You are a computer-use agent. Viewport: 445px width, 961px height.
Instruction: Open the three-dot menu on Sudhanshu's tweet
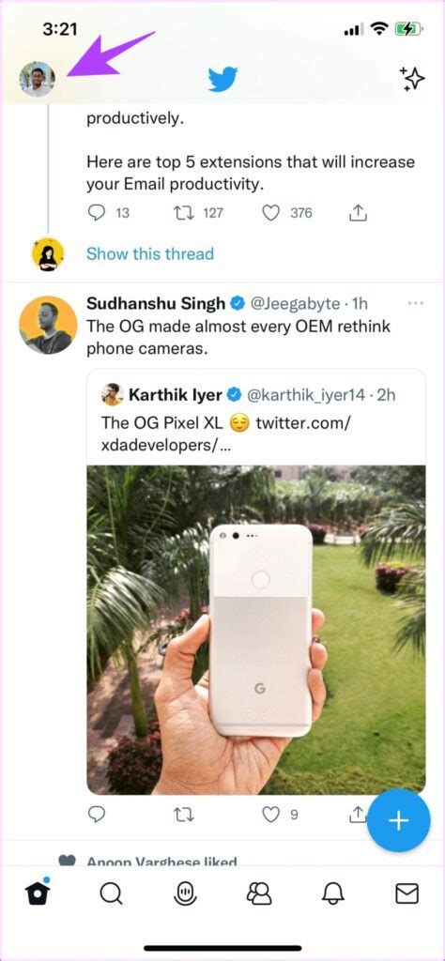coord(416,303)
